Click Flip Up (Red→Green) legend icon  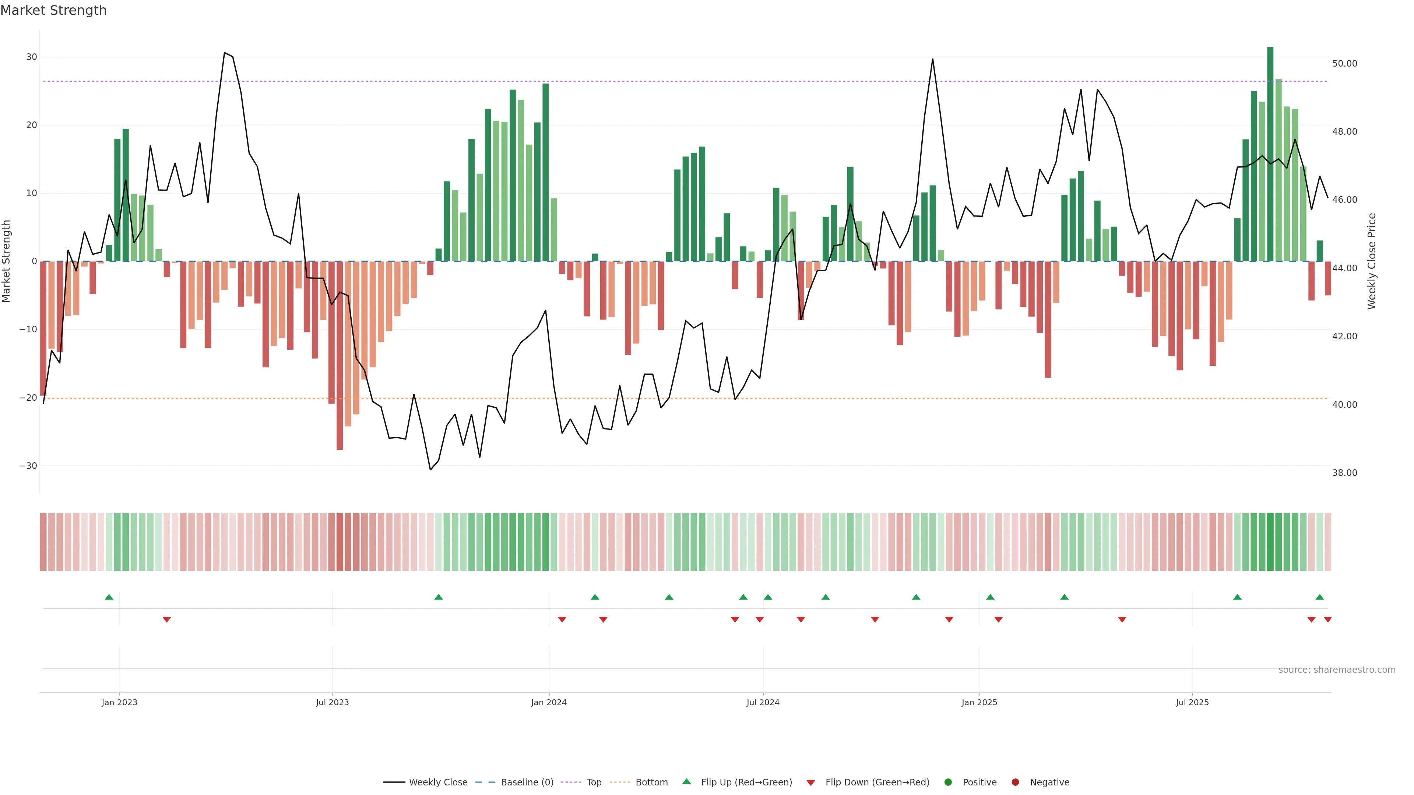tap(686, 781)
